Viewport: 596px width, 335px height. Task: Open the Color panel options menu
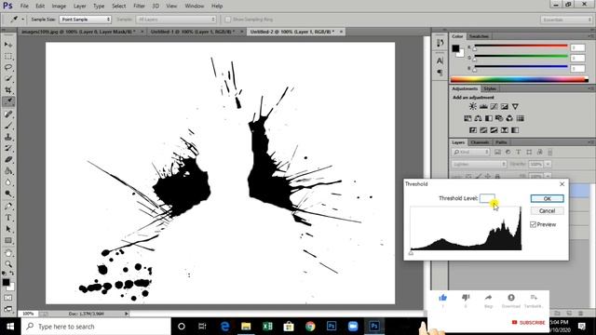point(590,36)
